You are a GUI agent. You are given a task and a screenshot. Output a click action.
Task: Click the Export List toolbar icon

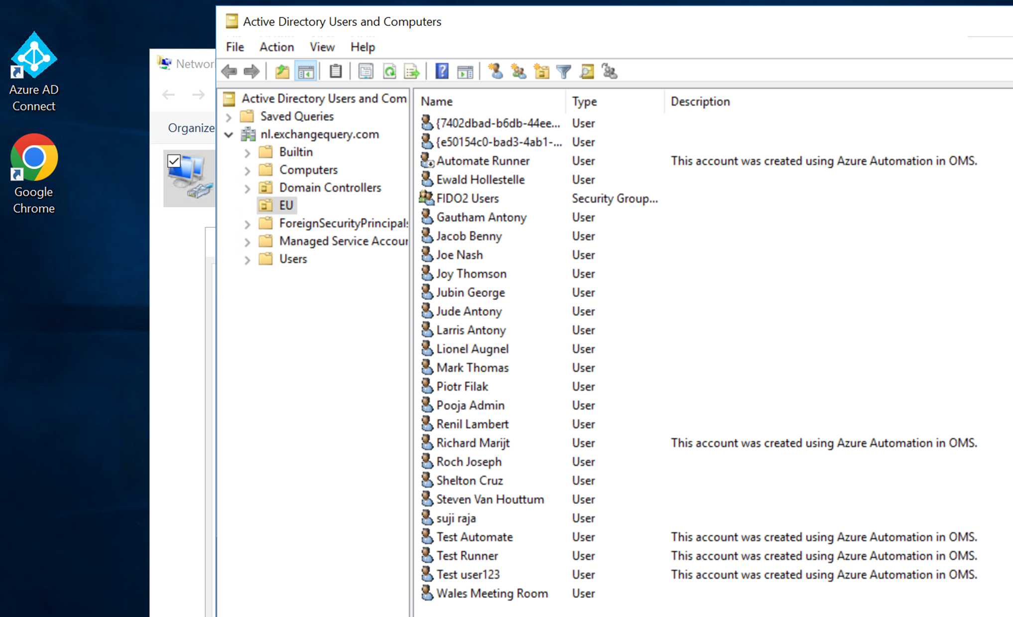coord(412,72)
